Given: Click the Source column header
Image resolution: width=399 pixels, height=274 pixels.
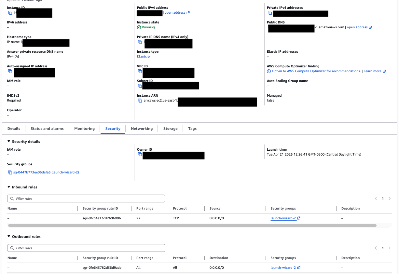Looking at the screenshot, I should pos(215,209).
